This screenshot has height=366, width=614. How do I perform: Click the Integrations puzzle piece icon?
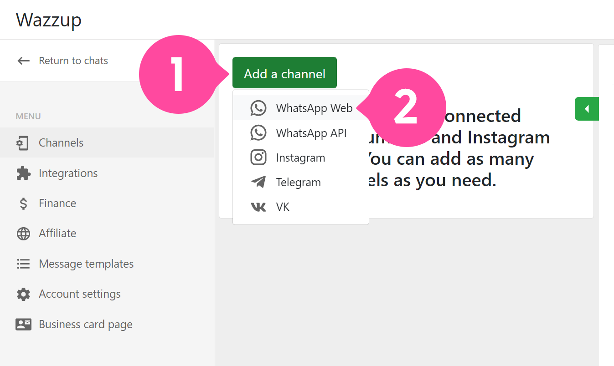23,173
